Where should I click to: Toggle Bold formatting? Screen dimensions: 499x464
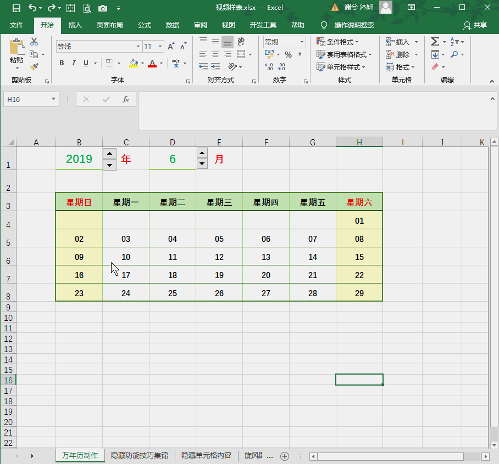tap(62, 63)
